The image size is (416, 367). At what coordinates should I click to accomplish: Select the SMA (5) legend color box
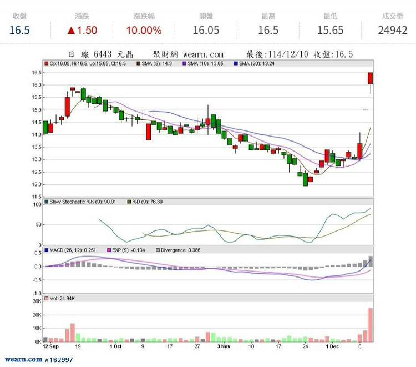coord(139,64)
